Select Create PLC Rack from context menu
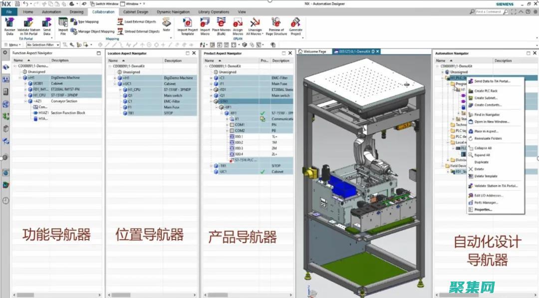This screenshot has height=298, width=539. pyautogui.click(x=486, y=91)
